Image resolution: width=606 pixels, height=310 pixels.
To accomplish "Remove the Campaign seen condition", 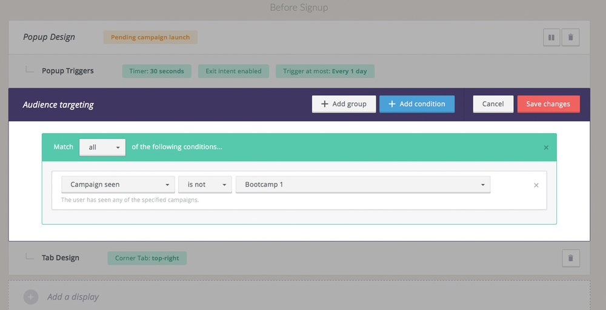I will [536, 185].
